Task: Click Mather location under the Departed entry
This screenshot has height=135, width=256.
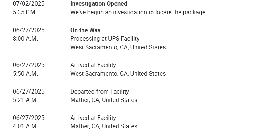Action: click(104, 100)
